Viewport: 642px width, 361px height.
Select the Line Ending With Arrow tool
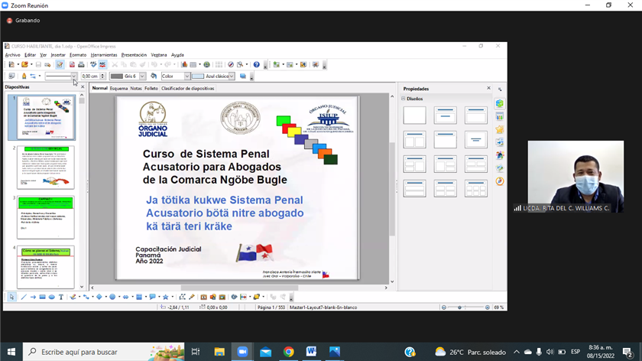tap(33, 297)
